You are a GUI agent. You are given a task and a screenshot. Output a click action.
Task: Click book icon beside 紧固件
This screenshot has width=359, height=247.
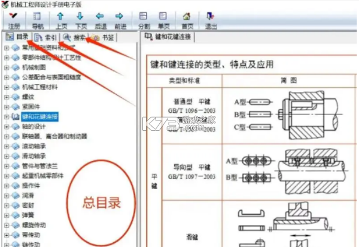coord(16,107)
